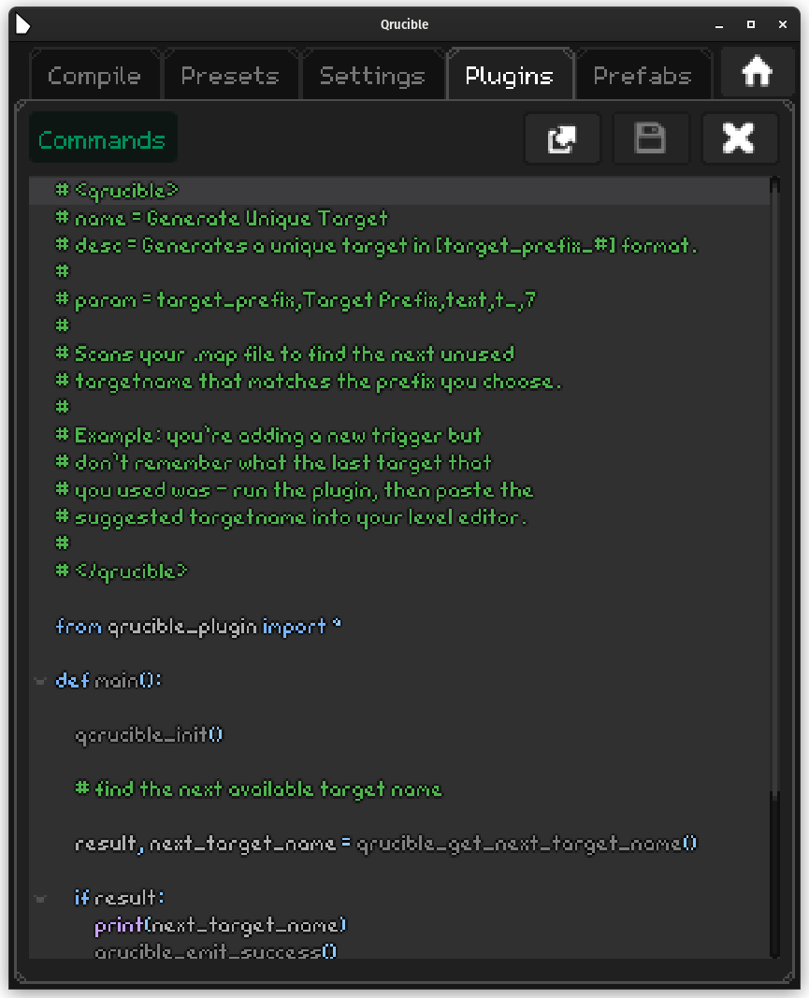The height and width of the screenshot is (998, 809).
Task: Open the Presets tab
Action: pos(230,76)
